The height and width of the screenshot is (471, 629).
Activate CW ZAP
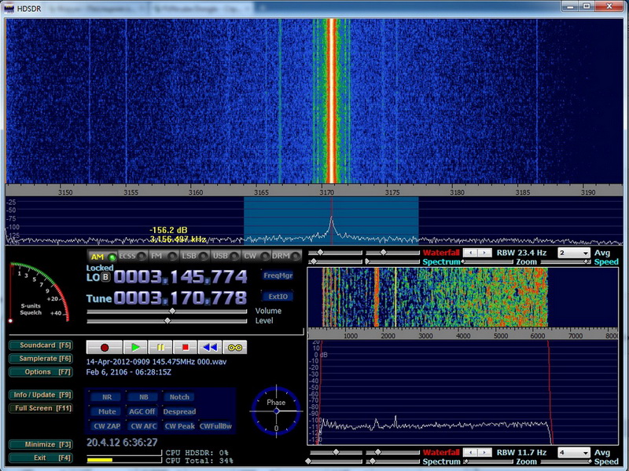click(x=107, y=426)
